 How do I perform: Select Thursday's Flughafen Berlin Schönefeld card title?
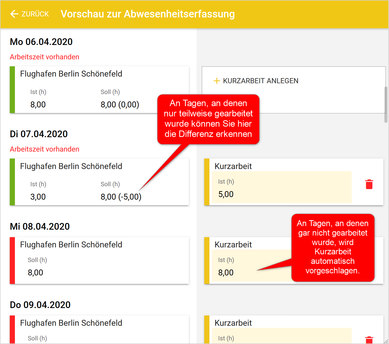(x=71, y=323)
